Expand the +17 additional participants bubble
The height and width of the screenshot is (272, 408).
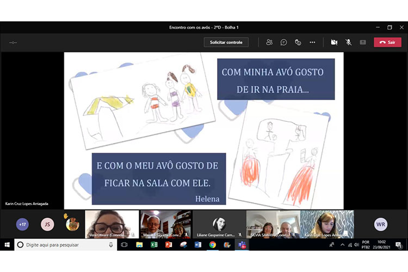pyautogui.click(x=22, y=224)
